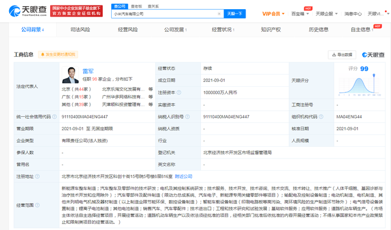Click the help icon beside 经营范围
The height and width of the screenshot is (230, 391).
click(37, 205)
